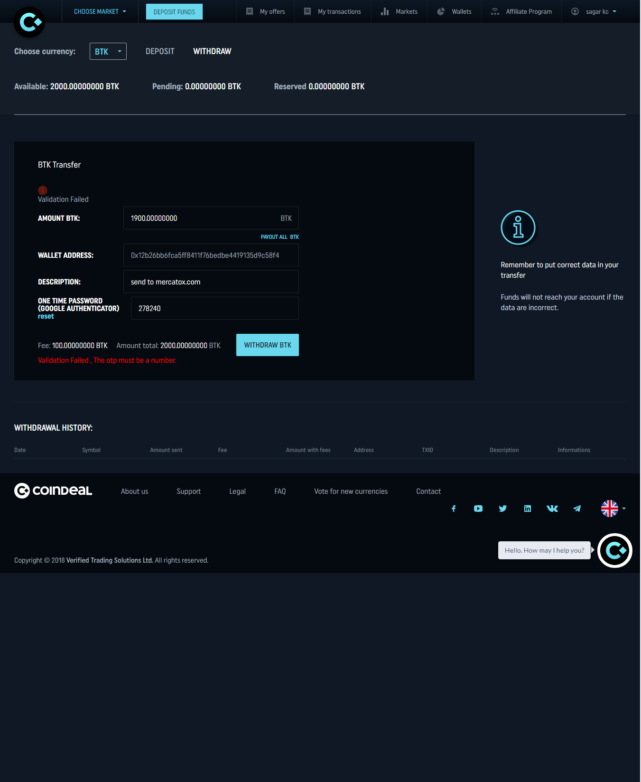Click the Address column header
Viewport: 641px width, 782px height.
pyautogui.click(x=364, y=450)
